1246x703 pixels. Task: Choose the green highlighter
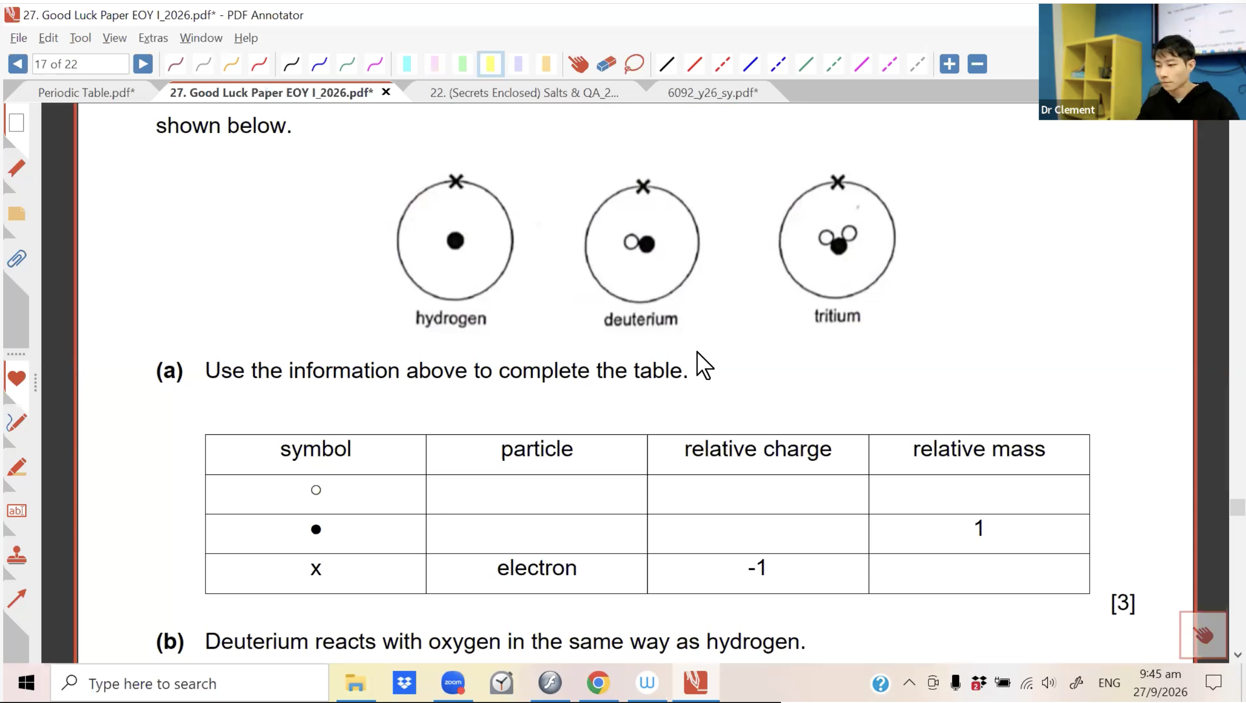coord(462,64)
